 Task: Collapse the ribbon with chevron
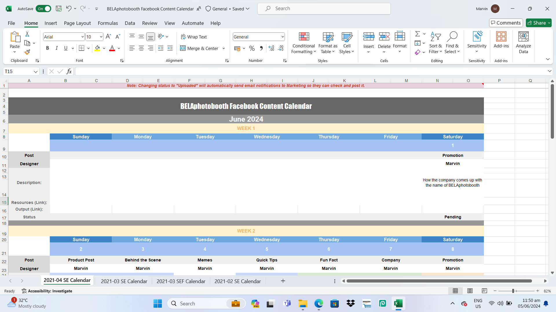(x=548, y=59)
